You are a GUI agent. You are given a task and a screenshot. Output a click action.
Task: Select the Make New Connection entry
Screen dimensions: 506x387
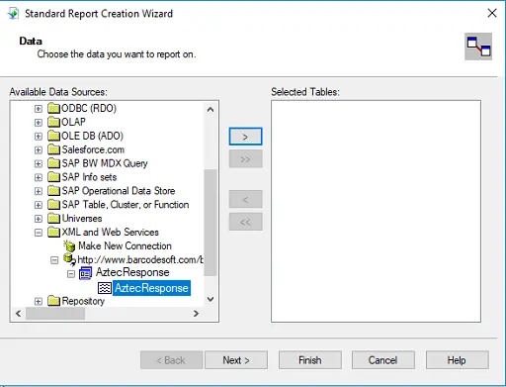click(x=125, y=245)
